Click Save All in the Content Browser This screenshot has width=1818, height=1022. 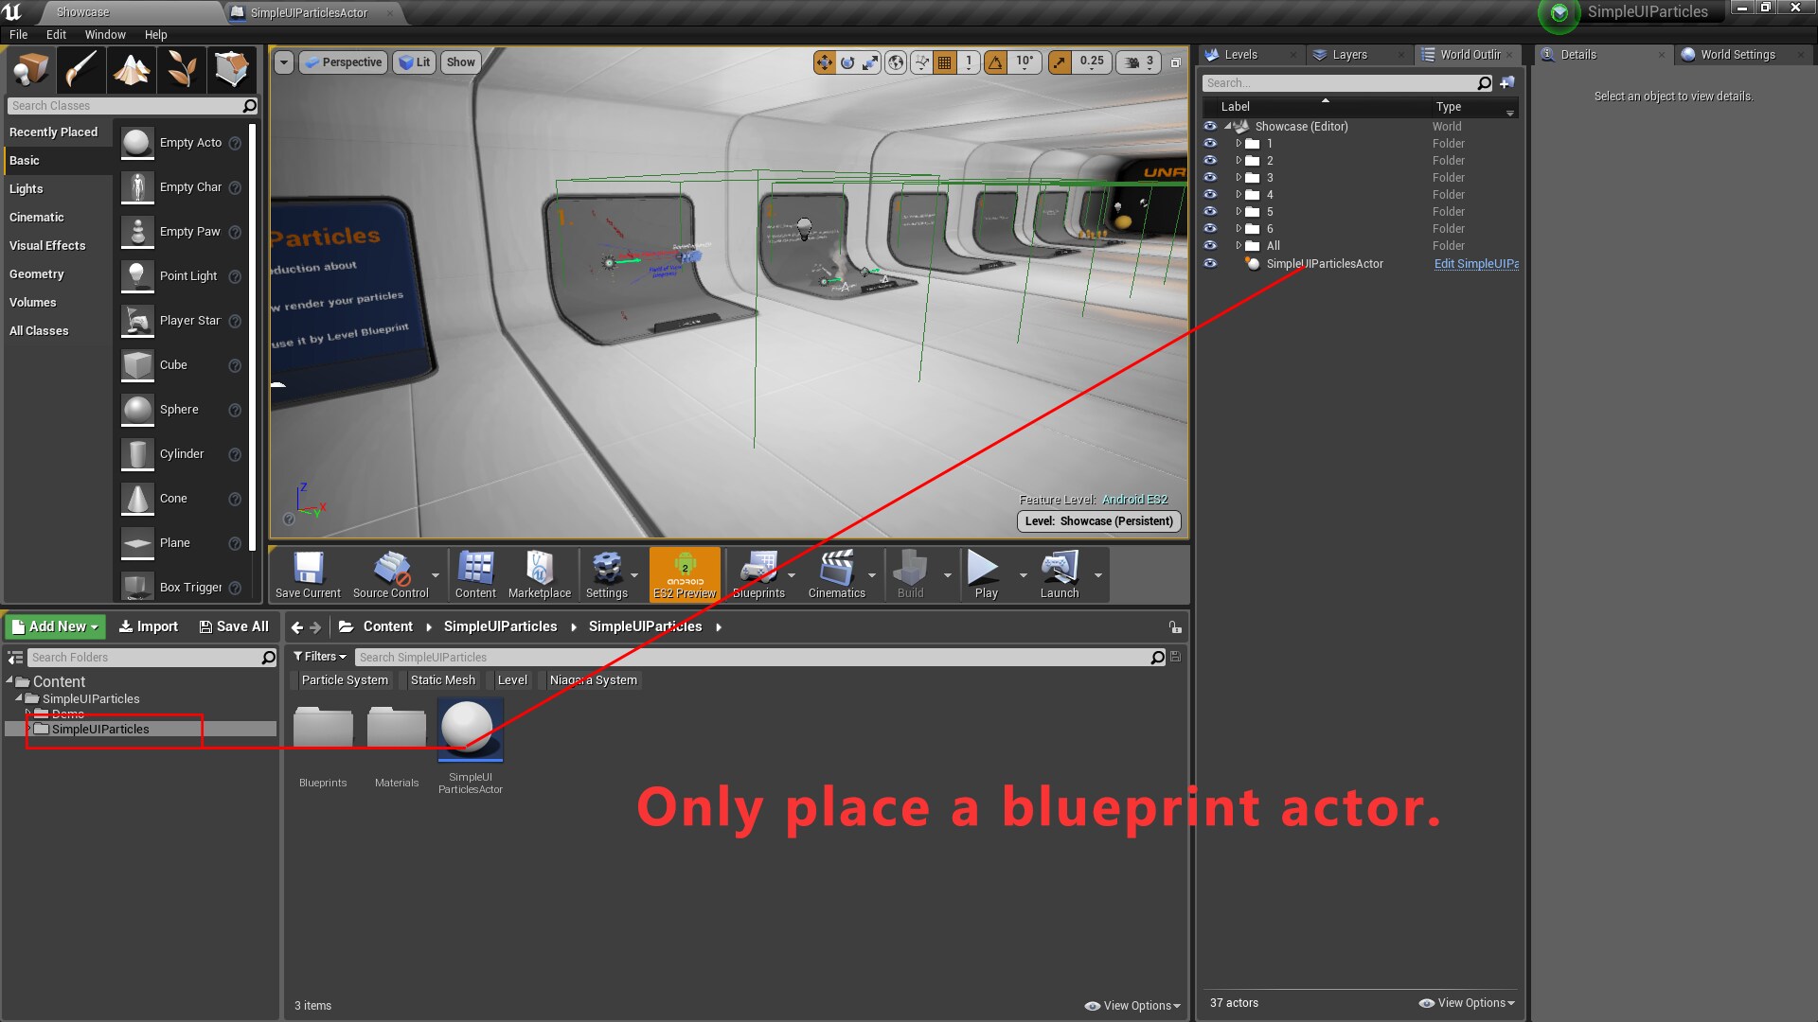[234, 626]
